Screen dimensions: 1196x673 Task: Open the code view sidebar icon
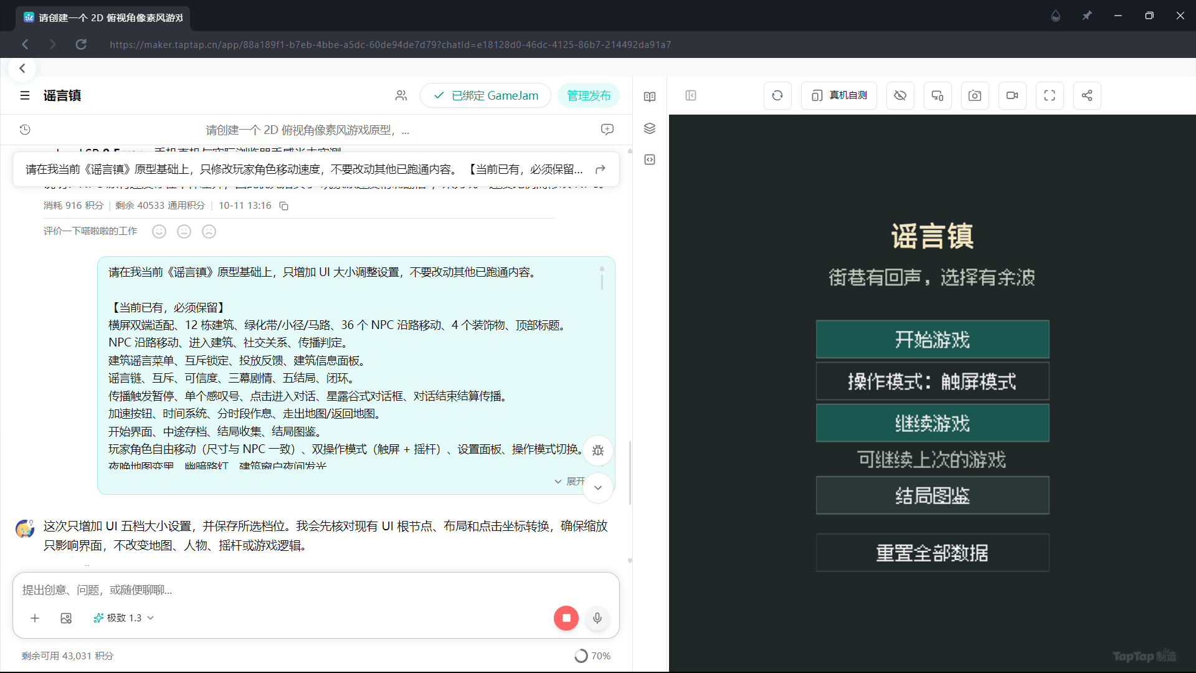(x=650, y=160)
